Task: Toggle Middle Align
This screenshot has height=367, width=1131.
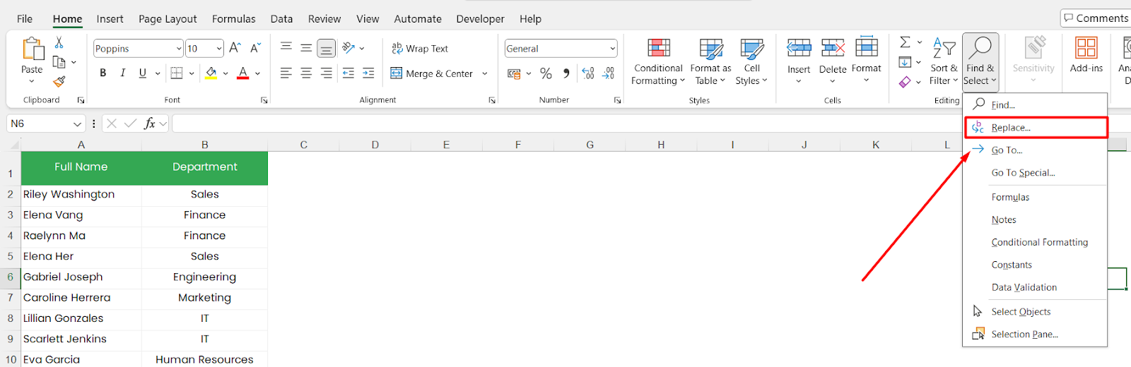Action: (306, 47)
